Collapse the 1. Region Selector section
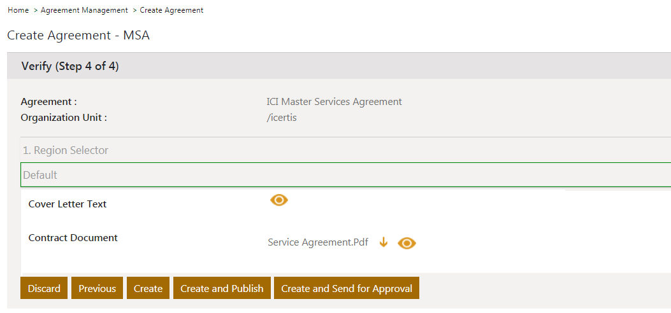 pos(66,151)
